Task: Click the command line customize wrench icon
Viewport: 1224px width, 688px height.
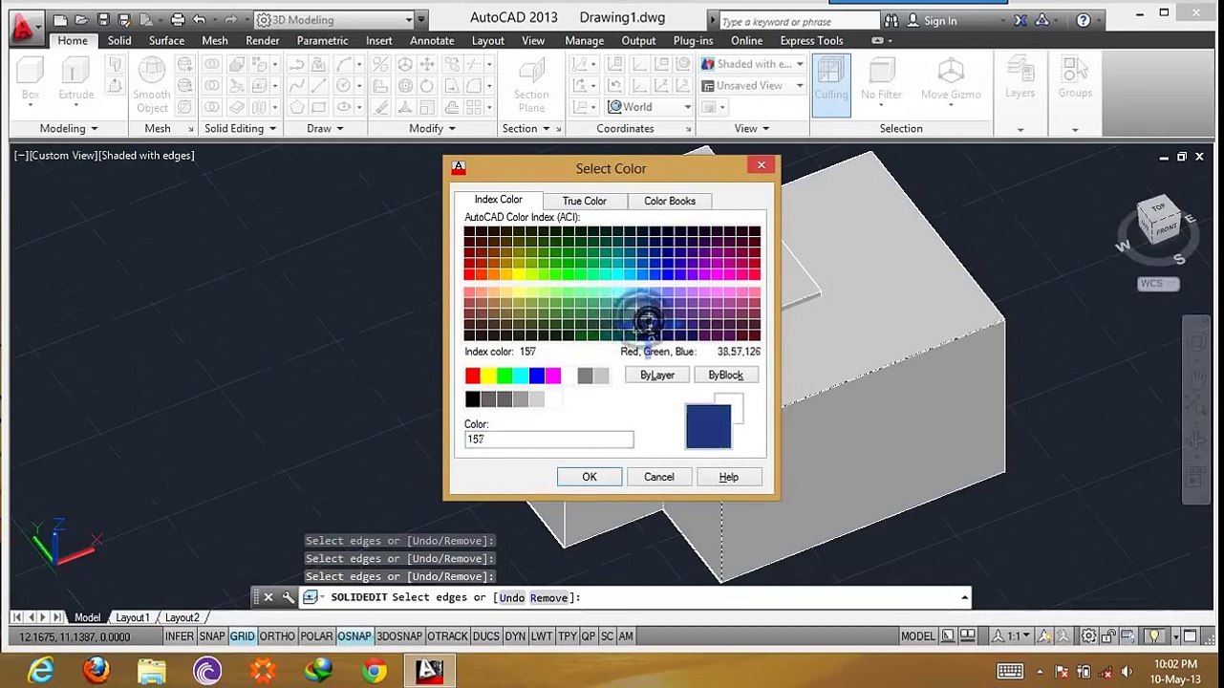Action: [289, 597]
